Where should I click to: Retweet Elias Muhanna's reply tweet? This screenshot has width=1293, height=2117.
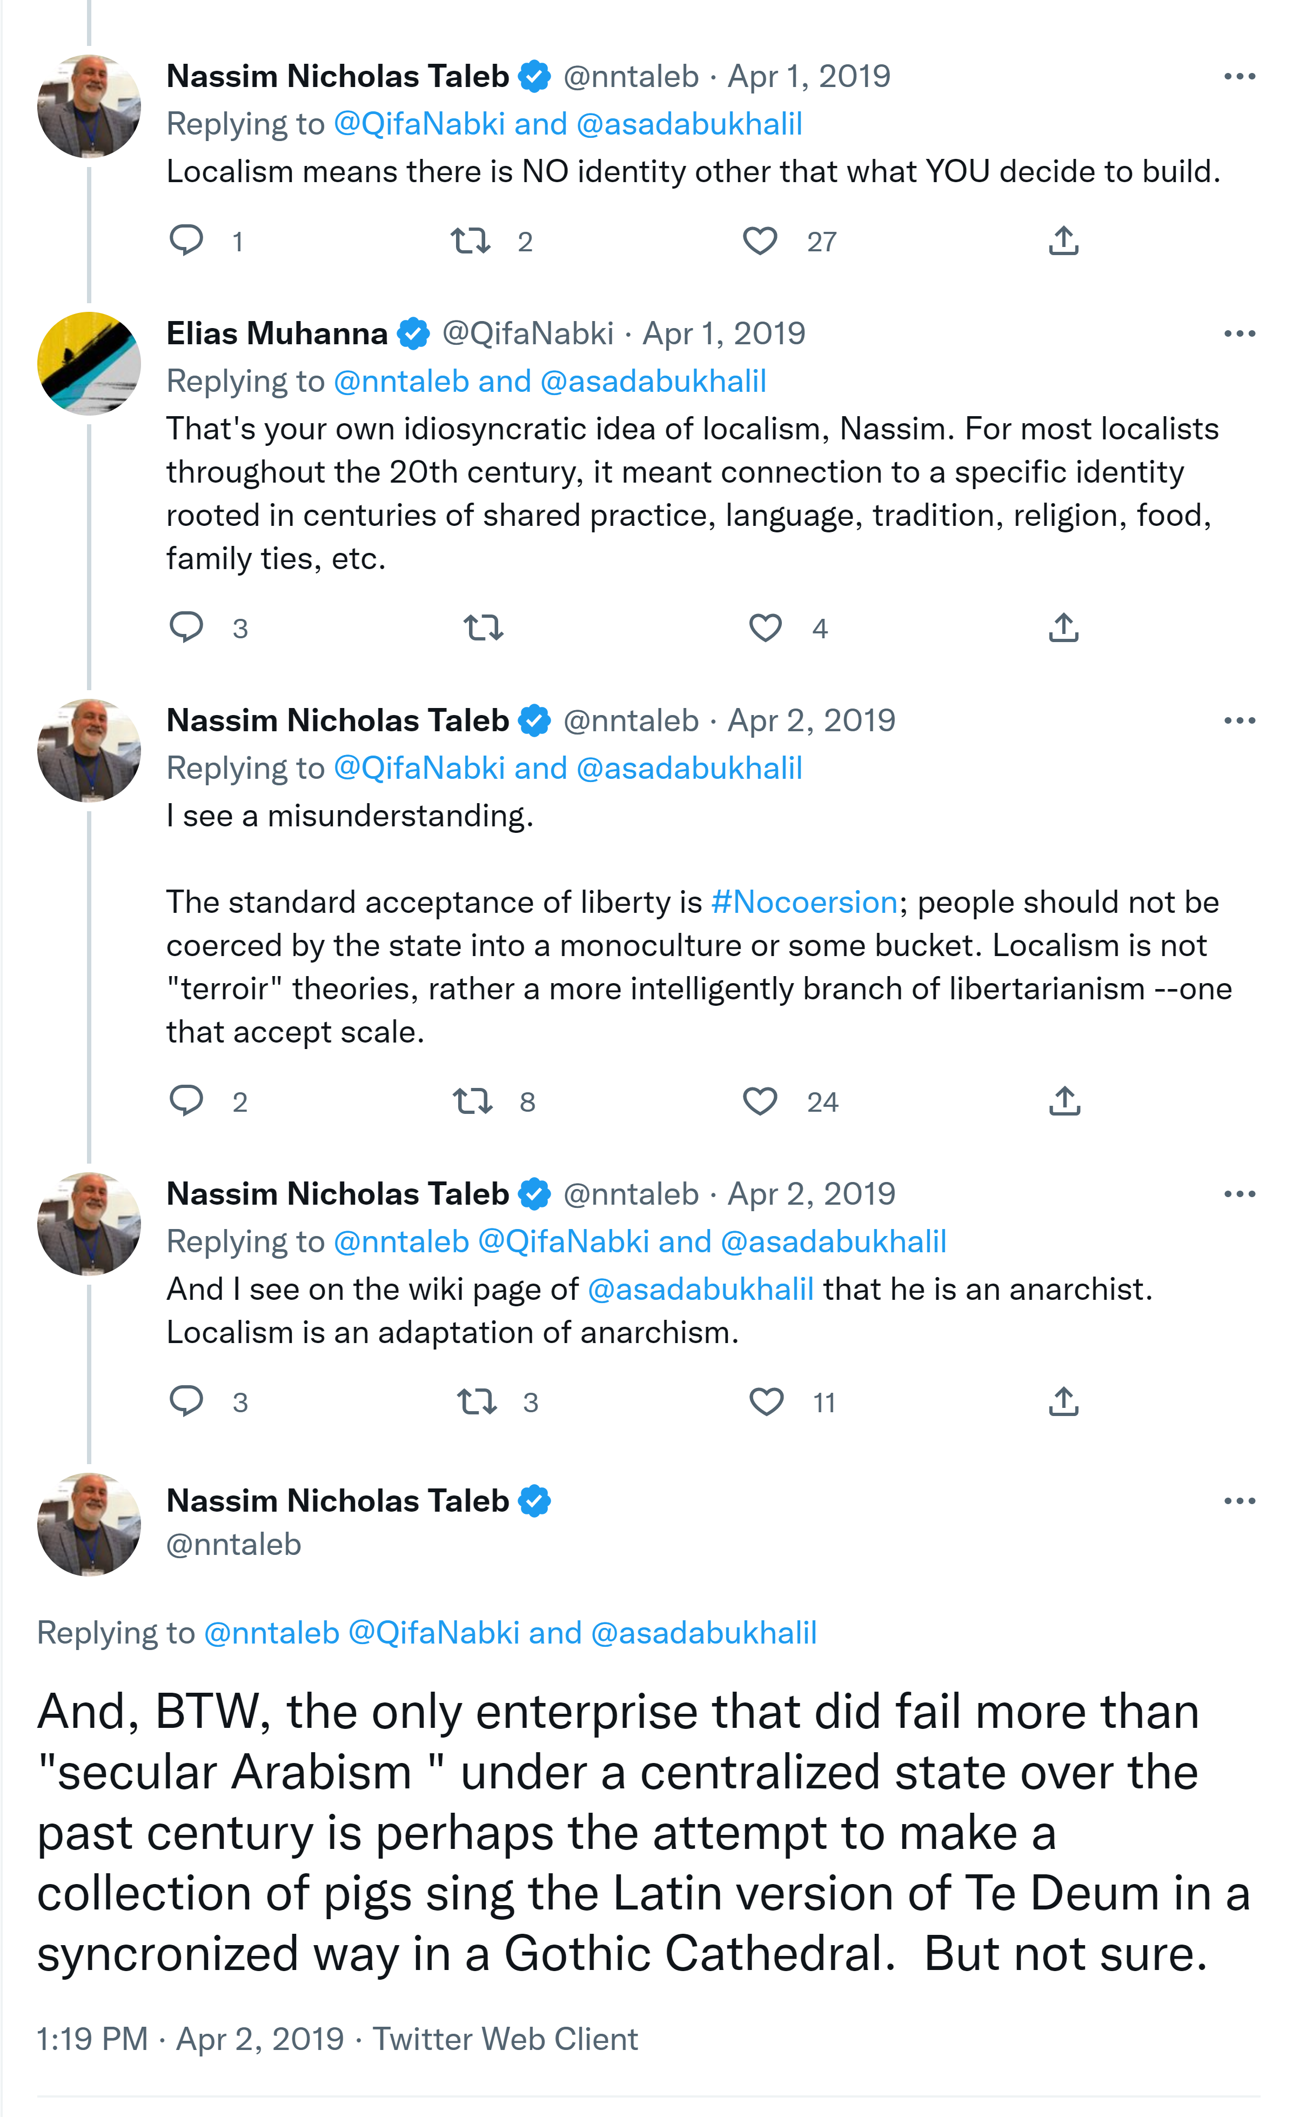tap(484, 628)
